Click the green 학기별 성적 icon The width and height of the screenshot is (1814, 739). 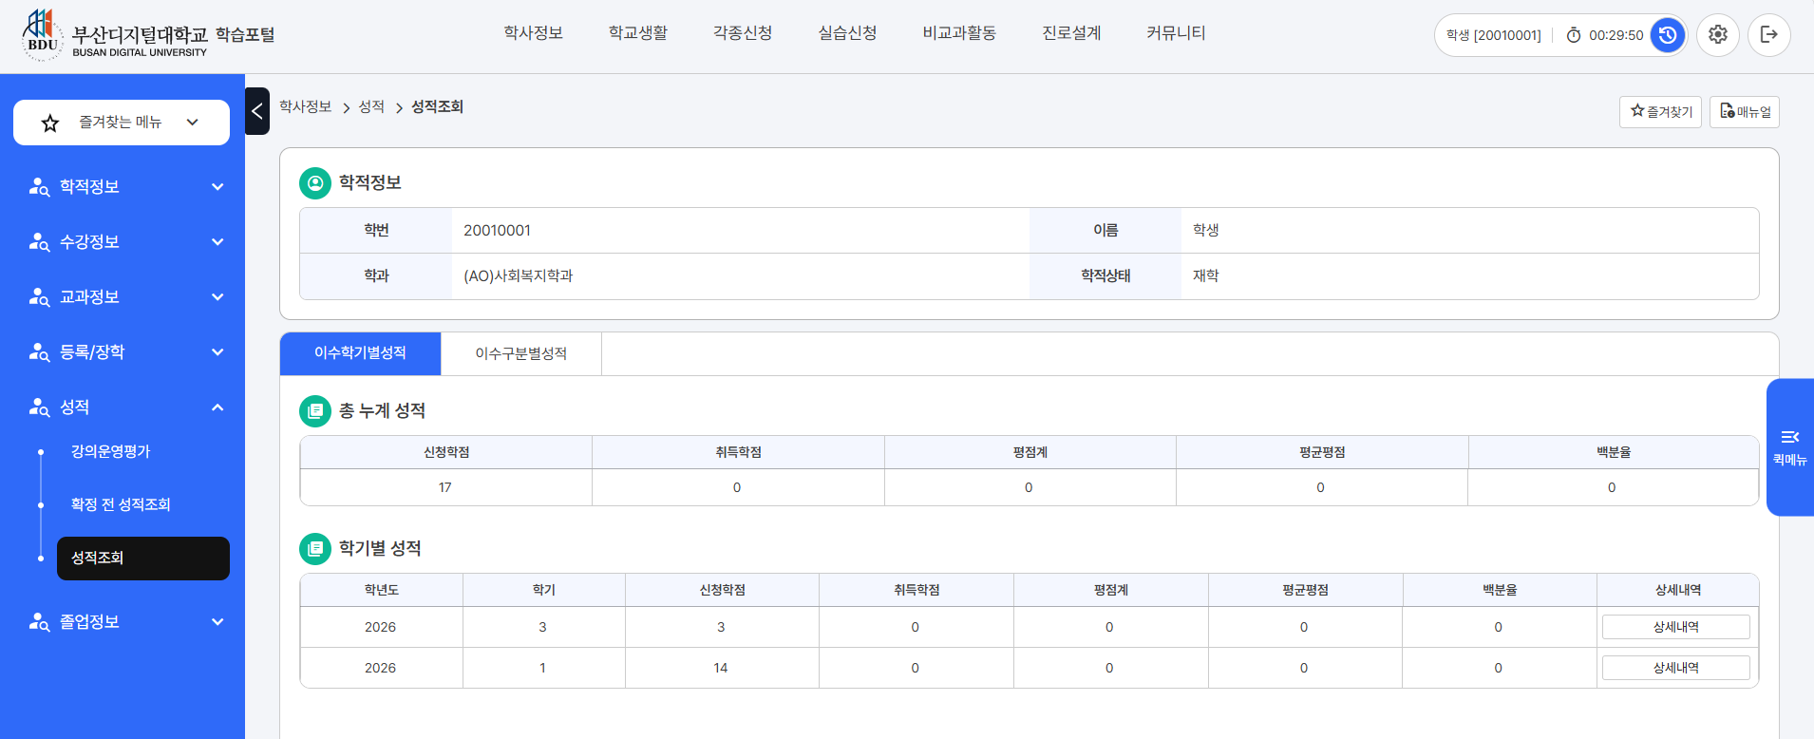315,549
